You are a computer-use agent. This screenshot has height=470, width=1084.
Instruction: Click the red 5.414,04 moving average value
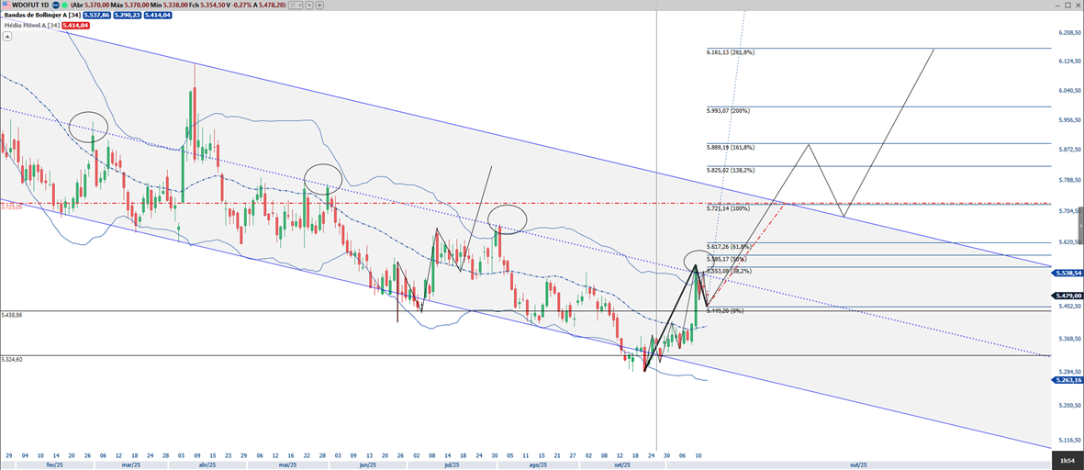(x=78, y=26)
